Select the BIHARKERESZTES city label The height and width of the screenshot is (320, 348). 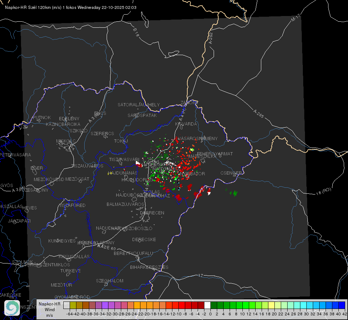(149, 267)
